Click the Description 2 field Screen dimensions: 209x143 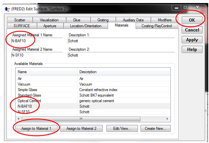tap(121, 55)
